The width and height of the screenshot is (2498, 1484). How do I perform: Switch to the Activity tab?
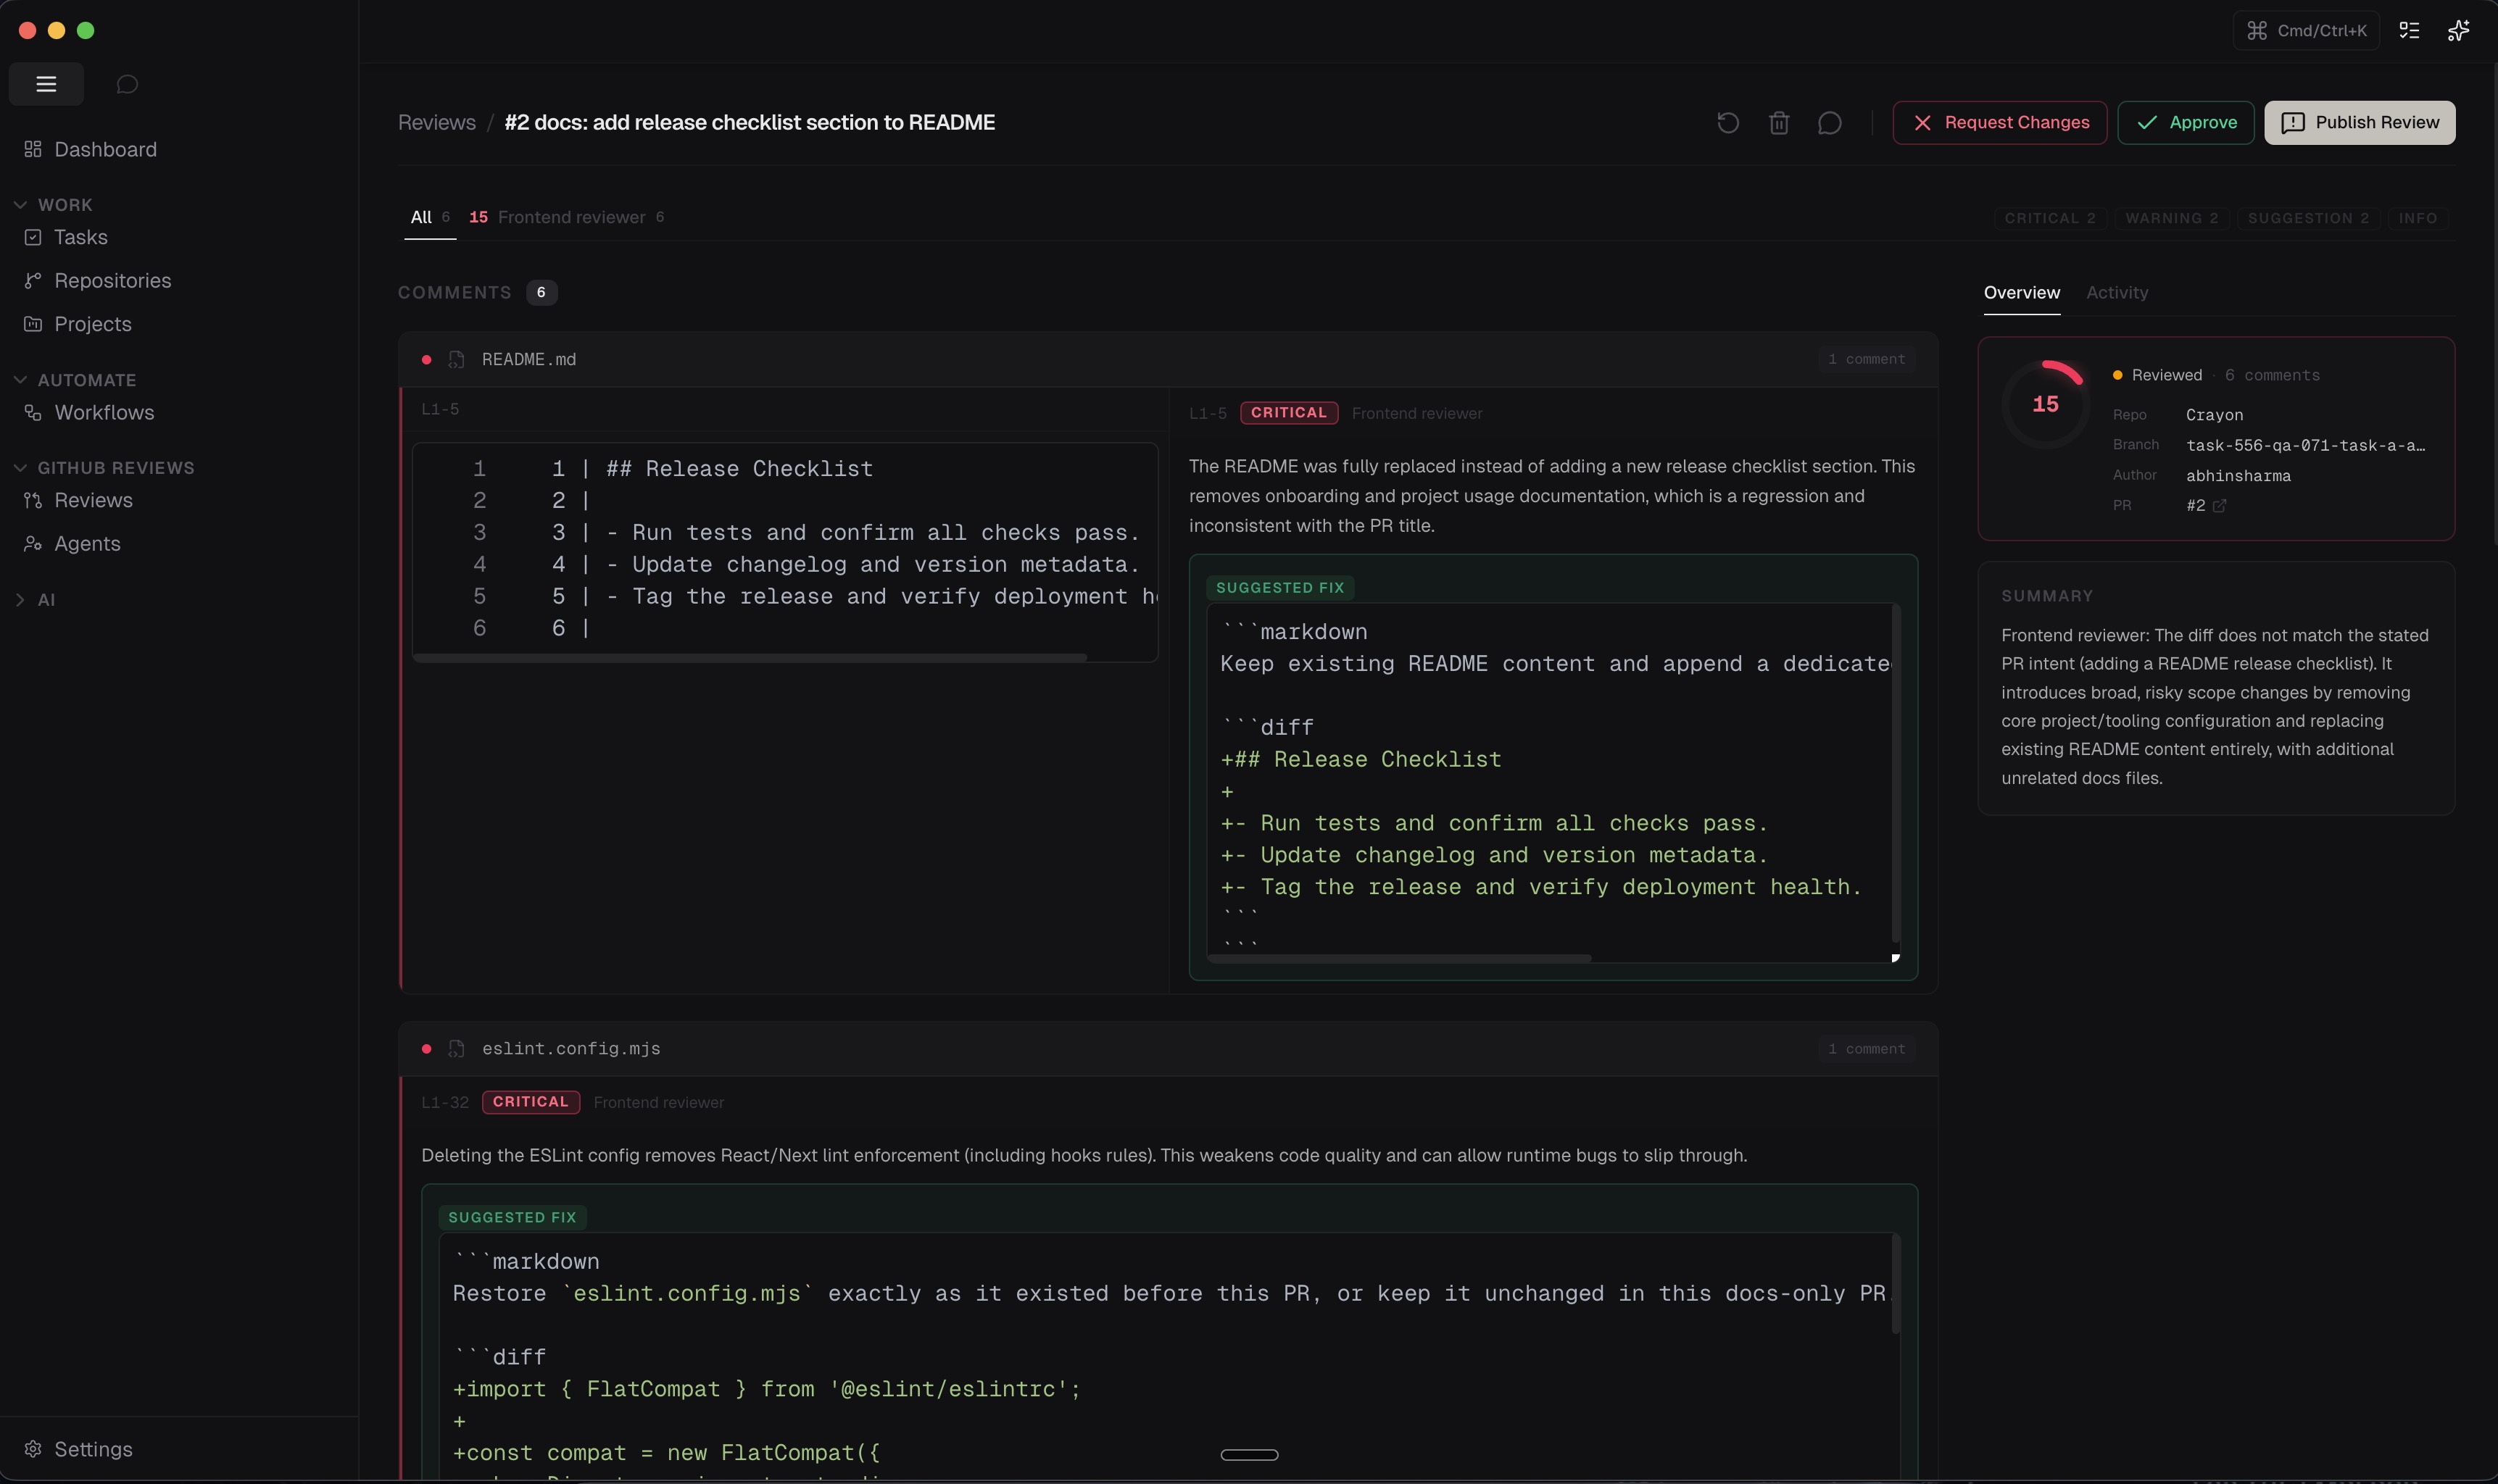click(2117, 293)
